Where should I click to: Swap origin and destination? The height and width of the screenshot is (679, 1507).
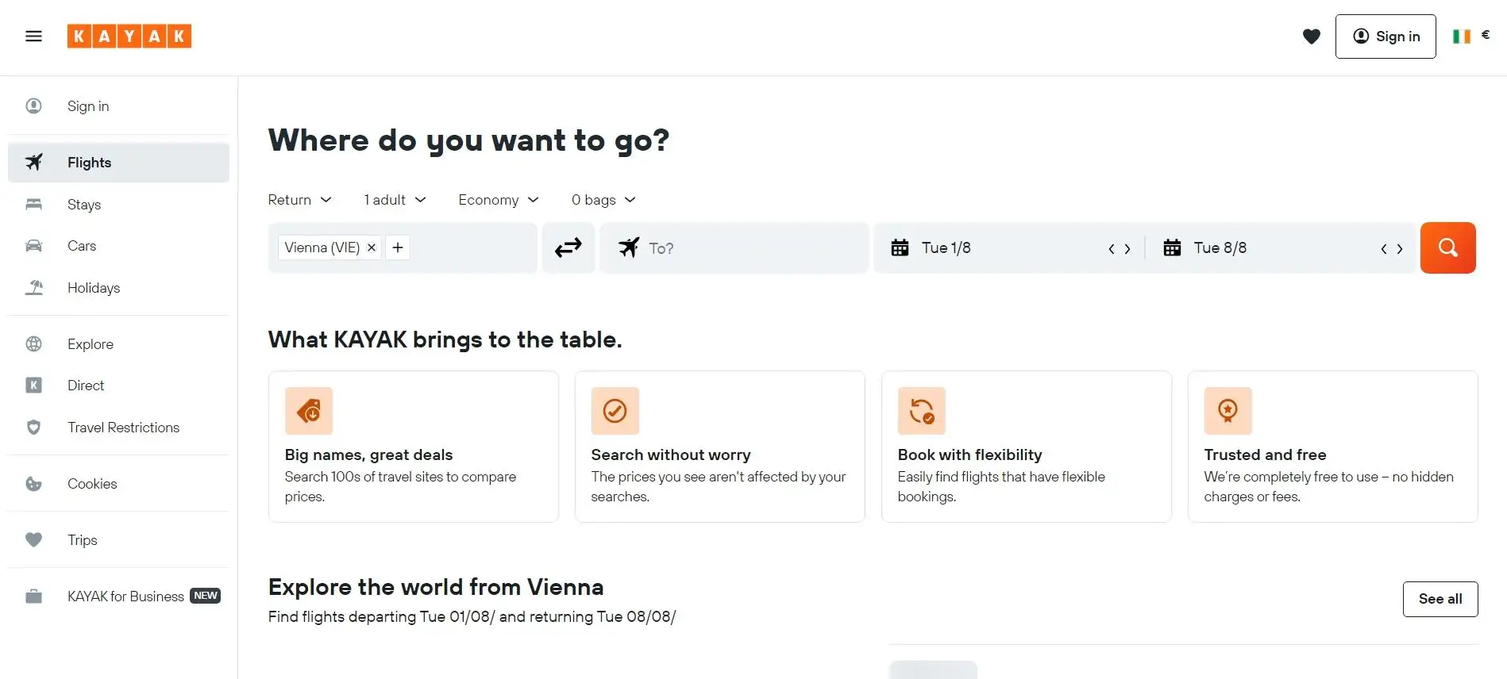(568, 248)
